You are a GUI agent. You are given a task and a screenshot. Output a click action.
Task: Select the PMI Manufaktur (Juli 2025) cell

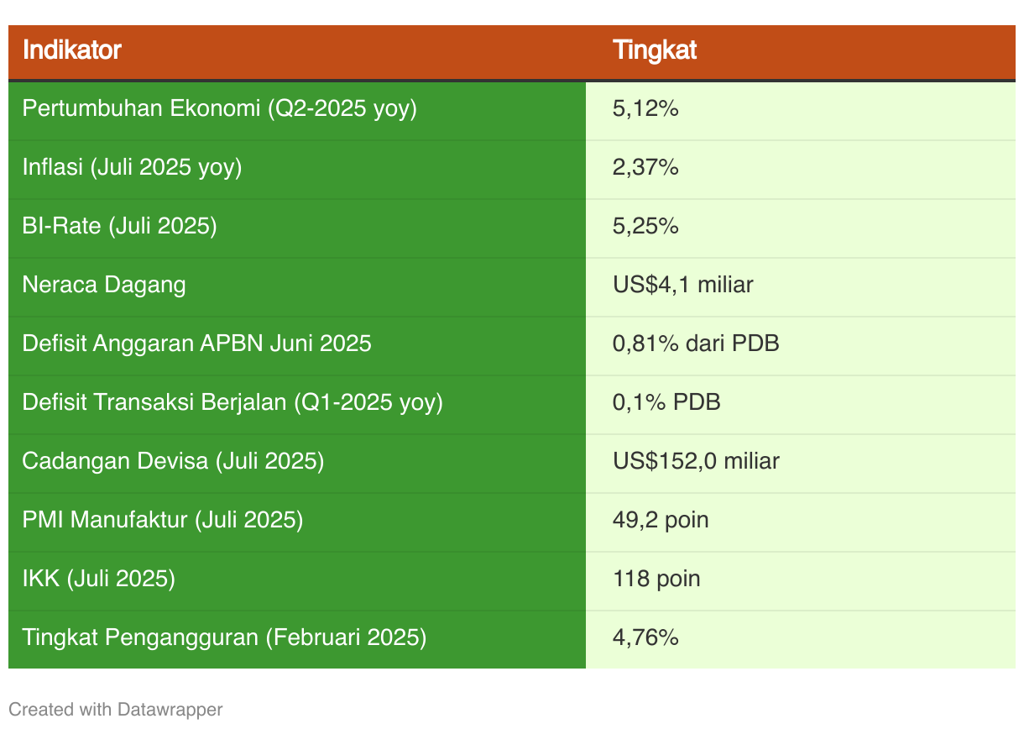pyautogui.click(x=297, y=522)
